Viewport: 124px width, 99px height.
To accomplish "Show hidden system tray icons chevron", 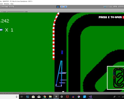I will pos(119,97).
